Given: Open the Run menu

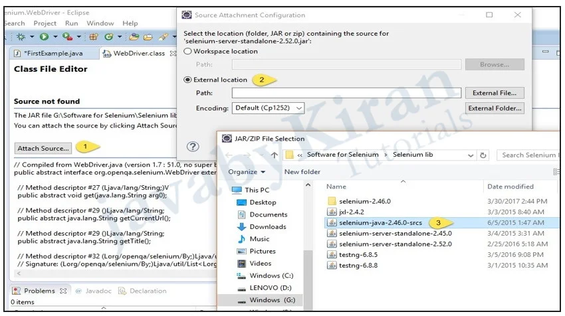Looking at the screenshot, I should click(71, 23).
